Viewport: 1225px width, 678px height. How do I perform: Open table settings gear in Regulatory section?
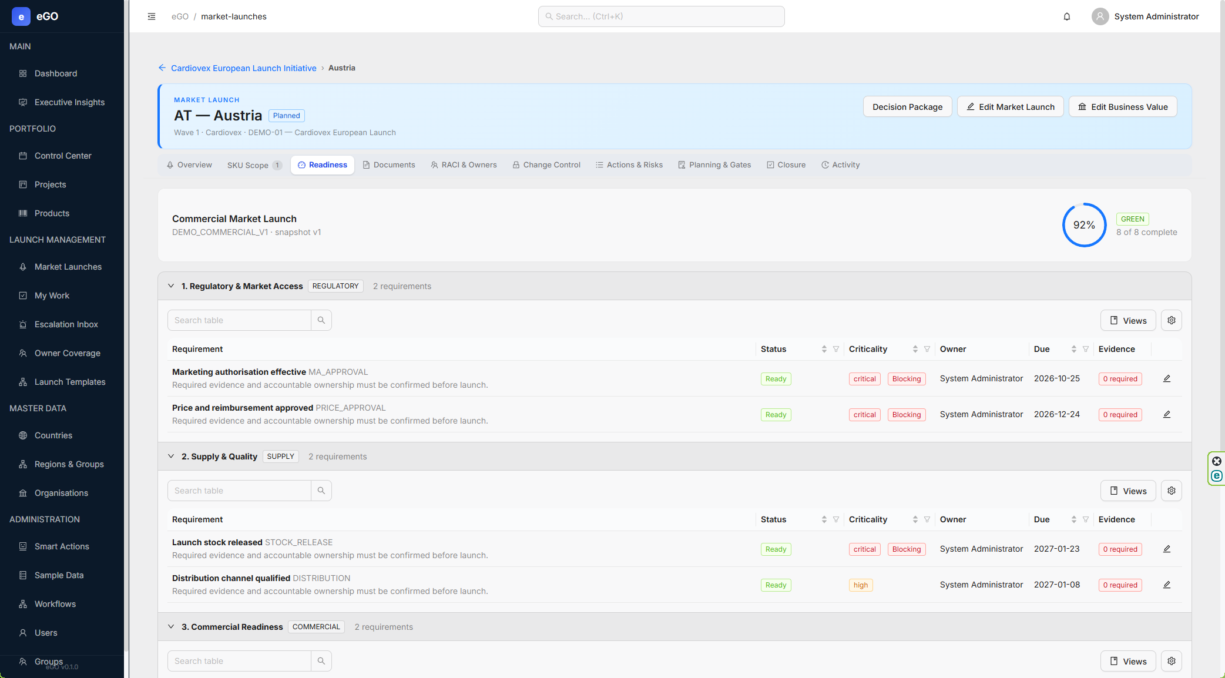pos(1172,320)
